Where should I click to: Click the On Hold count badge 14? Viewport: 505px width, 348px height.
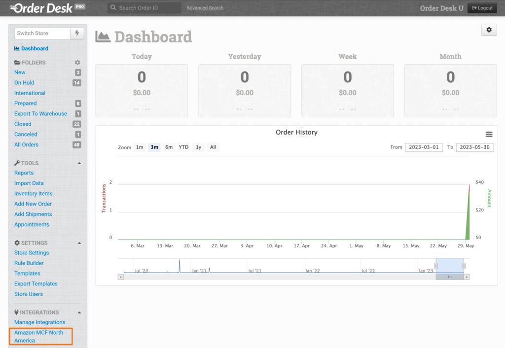tap(76, 83)
